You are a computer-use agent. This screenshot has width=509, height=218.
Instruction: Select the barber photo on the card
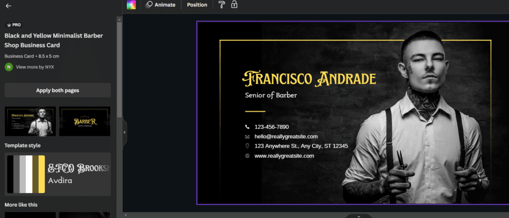click(x=417, y=117)
